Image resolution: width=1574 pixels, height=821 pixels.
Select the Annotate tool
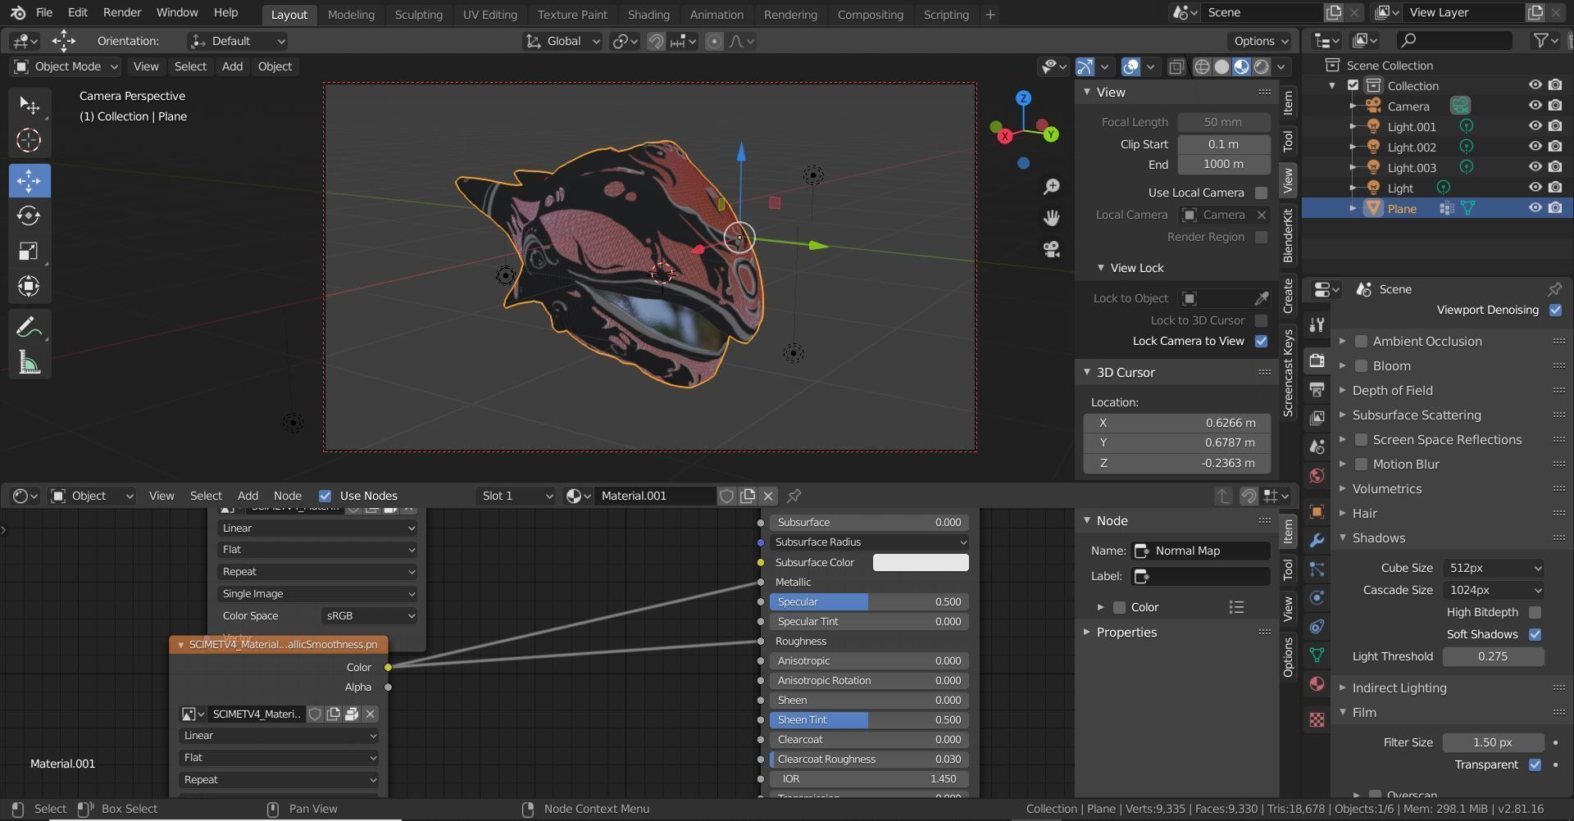coord(29,327)
